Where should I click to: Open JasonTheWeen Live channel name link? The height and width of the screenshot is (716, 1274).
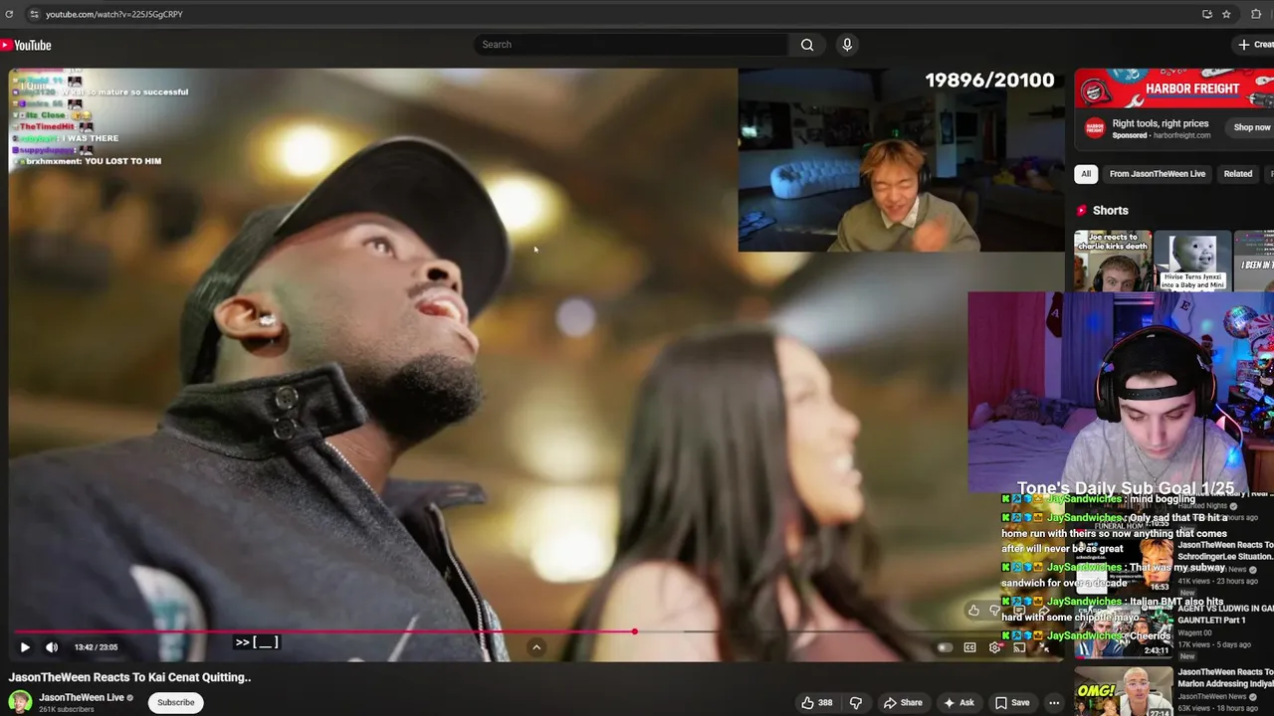click(x=82, y=697)
